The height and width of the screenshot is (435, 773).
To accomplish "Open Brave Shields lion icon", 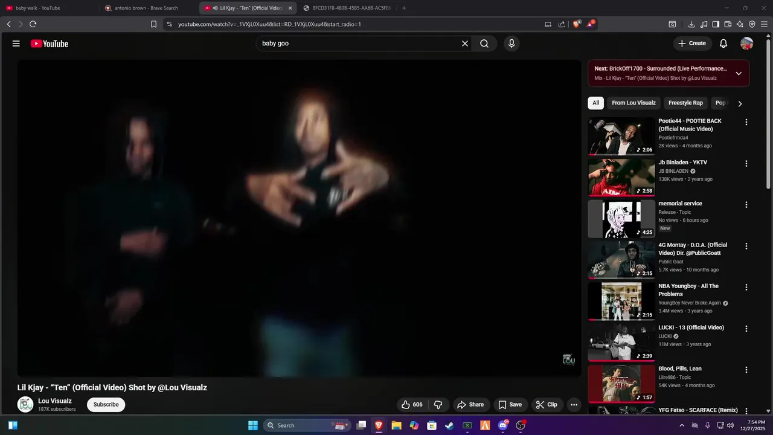I will click(577, 24).
